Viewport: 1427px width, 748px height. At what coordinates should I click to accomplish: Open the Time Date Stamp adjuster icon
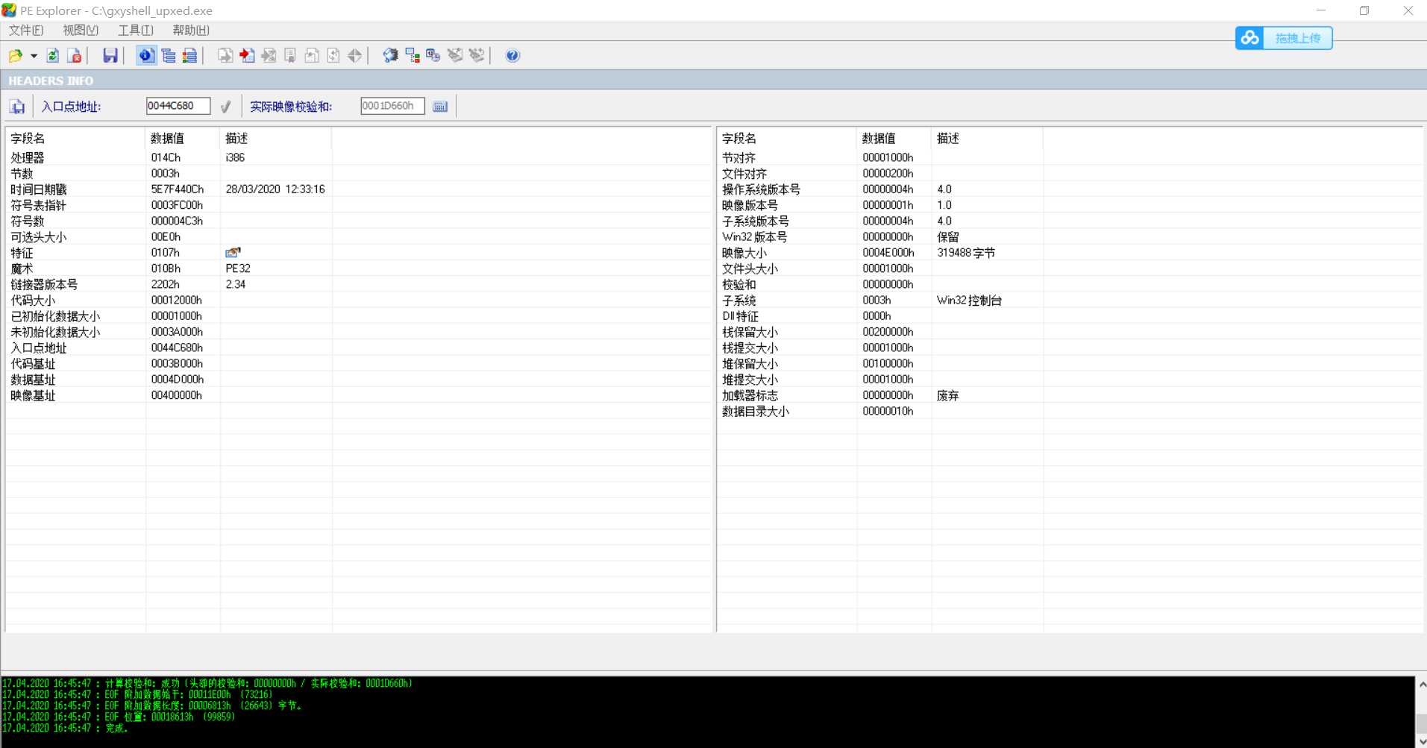(433, 55)
